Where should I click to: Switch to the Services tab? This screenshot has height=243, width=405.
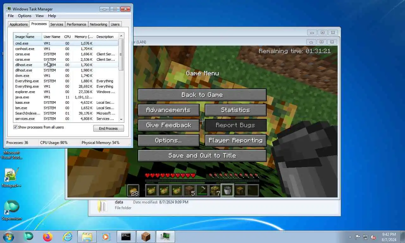tap(57, 24)
